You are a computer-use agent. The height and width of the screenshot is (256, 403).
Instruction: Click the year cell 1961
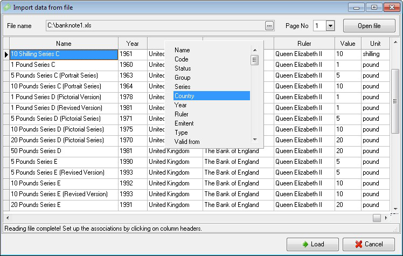(x=133, y=54)
